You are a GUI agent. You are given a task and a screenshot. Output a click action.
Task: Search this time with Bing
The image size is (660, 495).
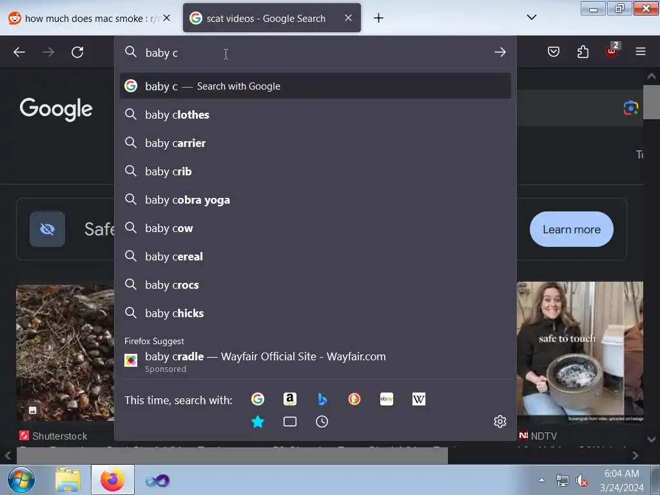click(322, 398)
